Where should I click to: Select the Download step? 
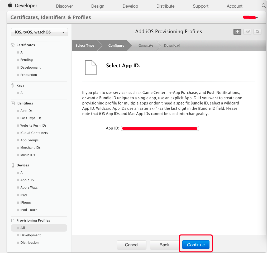point(172,46)
